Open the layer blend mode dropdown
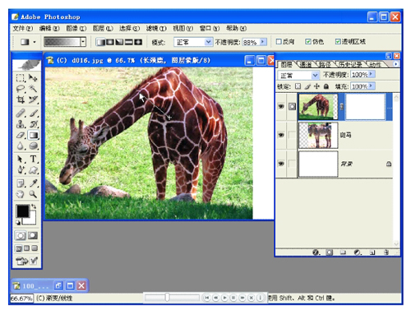411x310 pixels. [x=298, y=75]
